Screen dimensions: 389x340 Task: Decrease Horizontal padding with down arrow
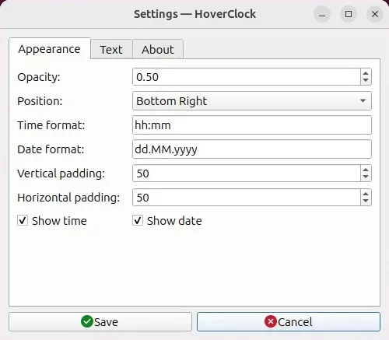click(x=366, y=202)
